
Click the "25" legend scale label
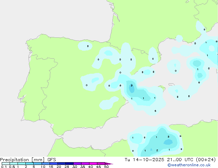67,167
